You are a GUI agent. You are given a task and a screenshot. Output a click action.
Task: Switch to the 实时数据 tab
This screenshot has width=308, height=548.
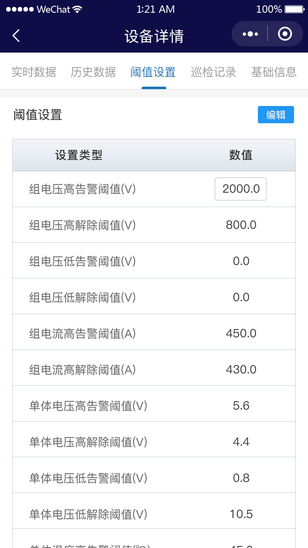tap(34, 72)
